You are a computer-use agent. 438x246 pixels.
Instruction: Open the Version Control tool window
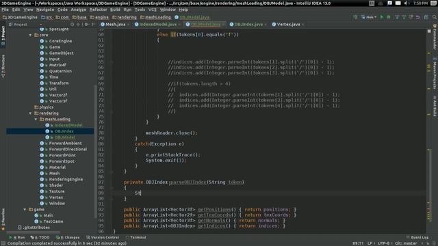(x=103, y=237)
